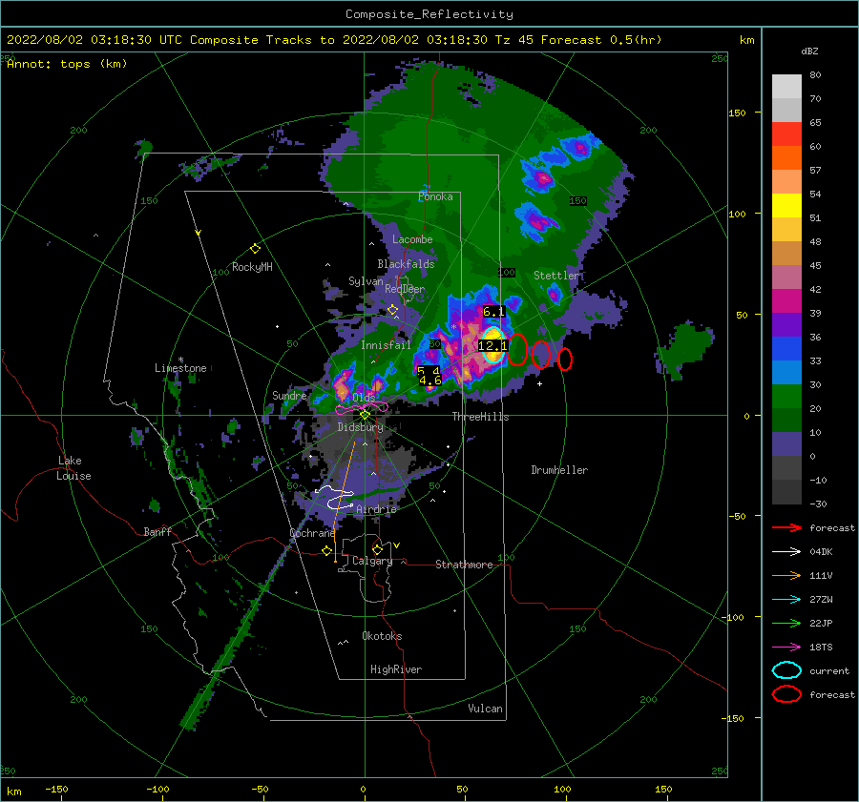Click the Cochrane label
This screenshot has width=859, height=802.
312,533
